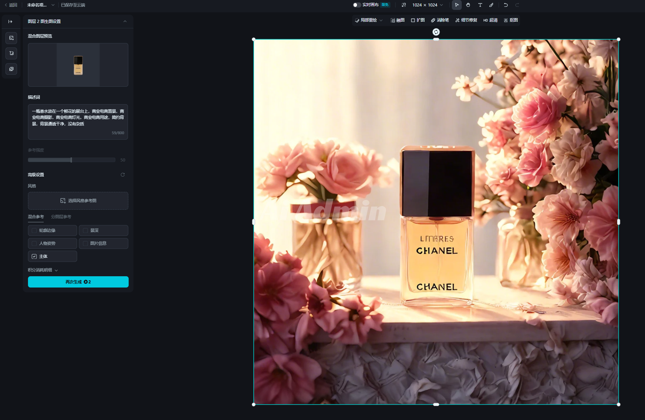This screenshot has width=645, height=420.
Task: Click the add-image generation sidebar icon
Action: [x=11, y=38]
